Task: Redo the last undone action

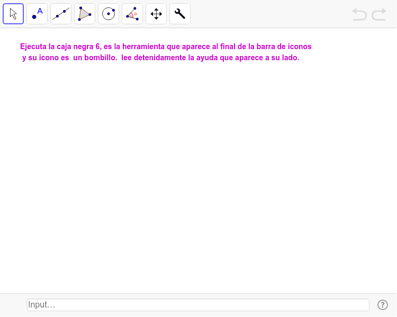Action: coord(379,14)
